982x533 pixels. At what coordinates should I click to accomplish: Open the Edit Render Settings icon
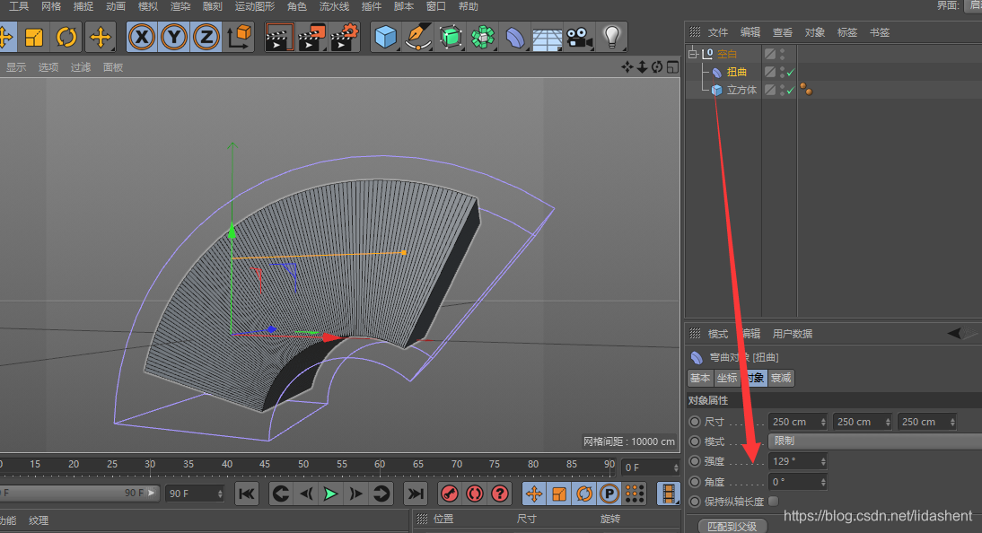click(344, 38)
